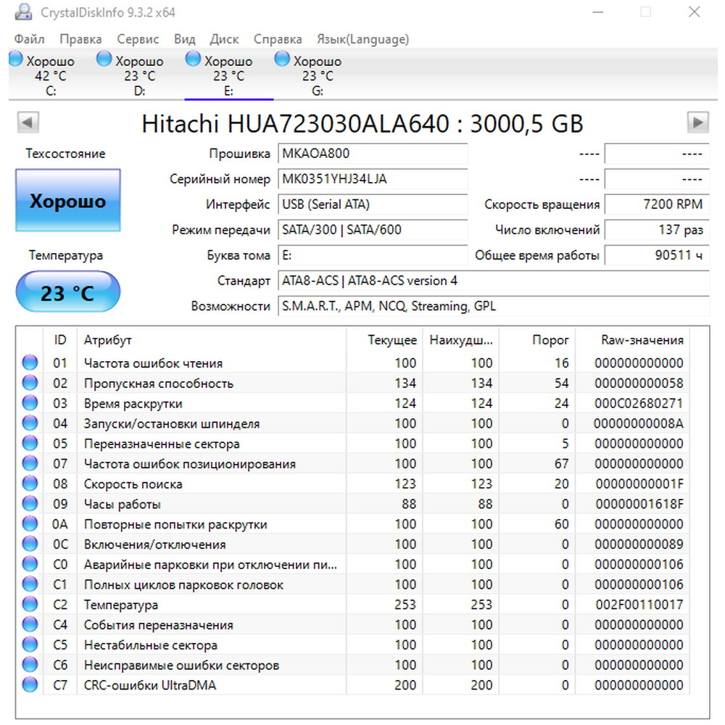Click the CrystalDiskInfo app icon in title bar
725x725 pixels.
23,12
